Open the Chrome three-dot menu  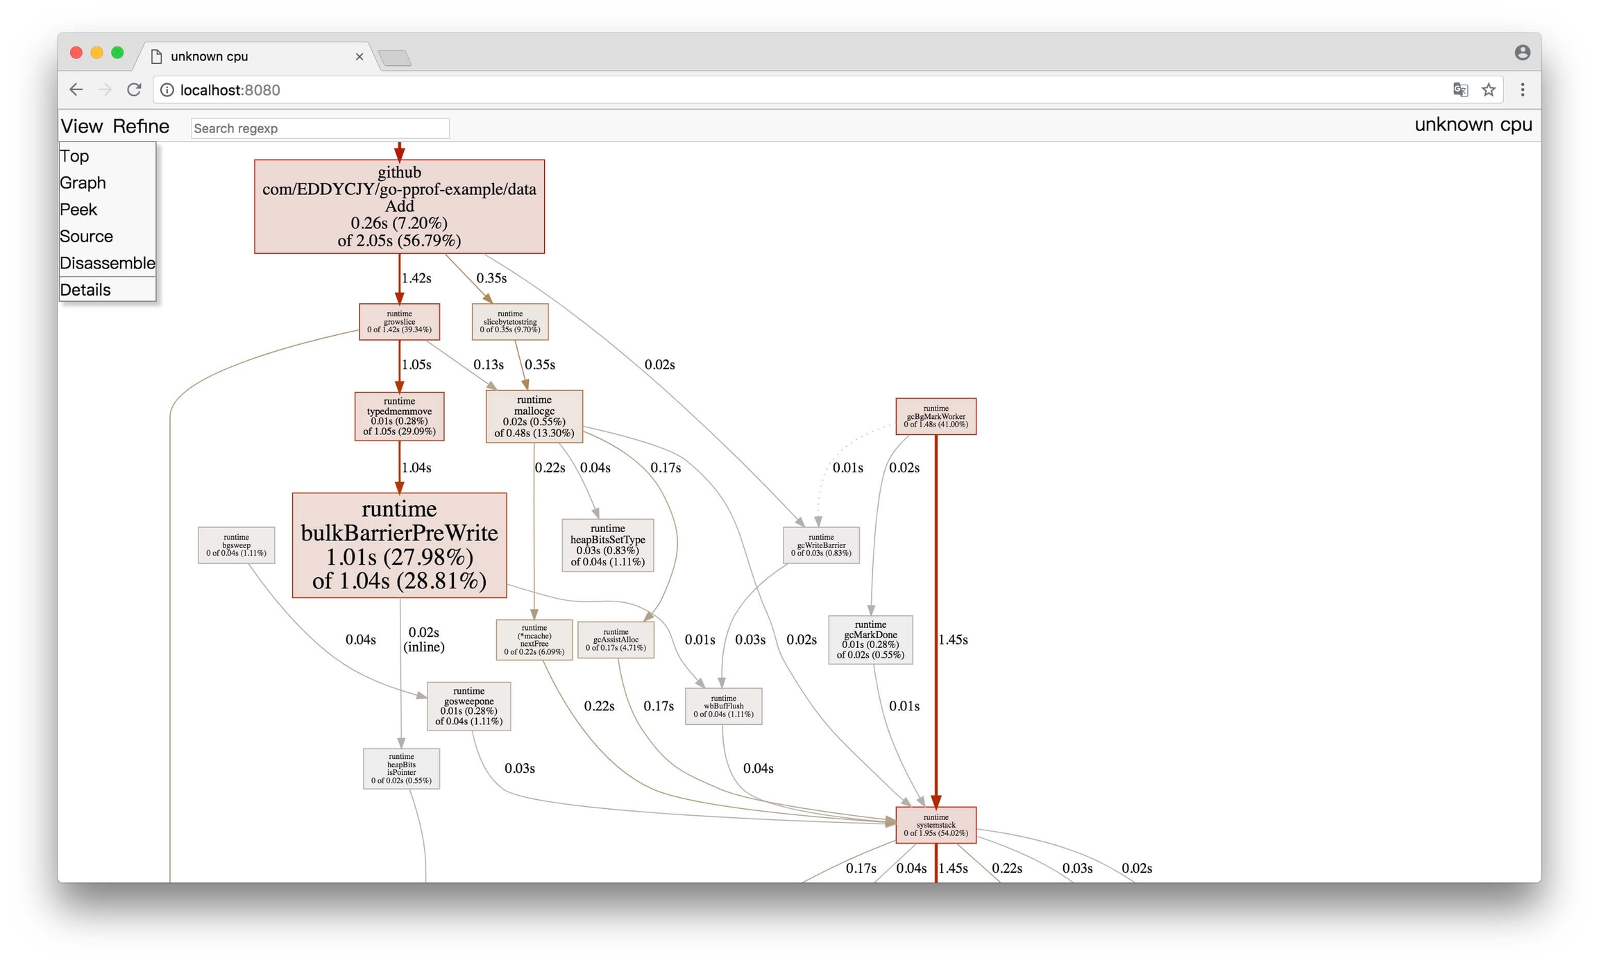coord(1523,89)
